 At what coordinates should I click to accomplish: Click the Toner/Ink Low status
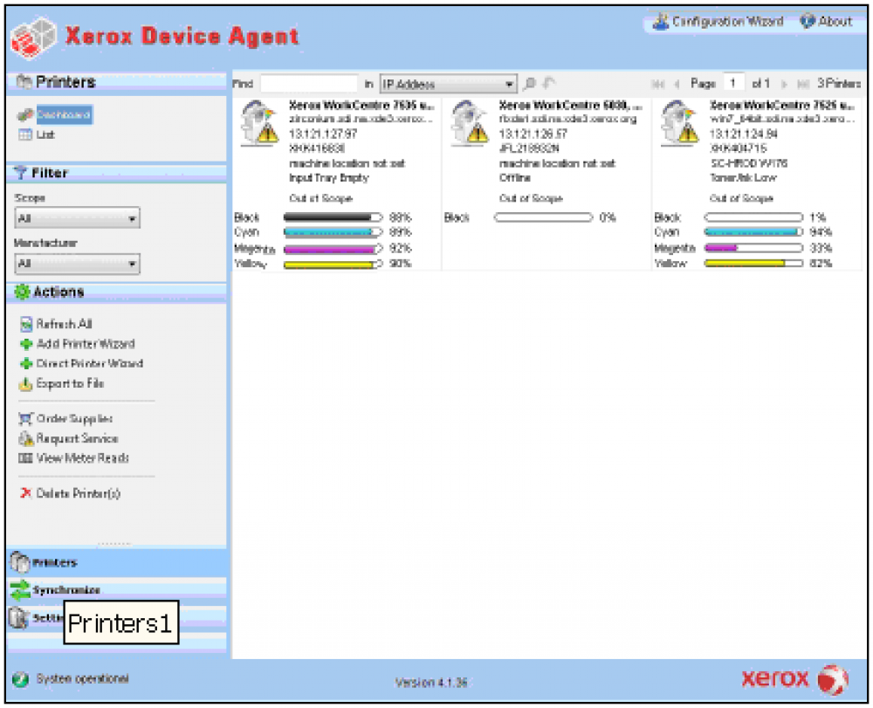point(743,178)
